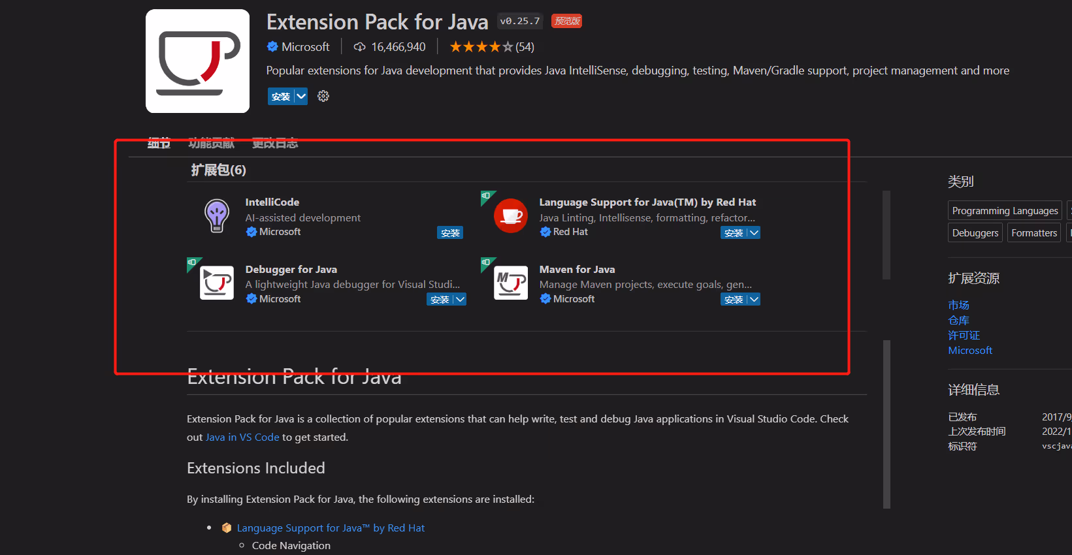Click the Red Hat publisher name
Image resolution: width=1072 pixels, height=555 pixels.
click(570, 232)
